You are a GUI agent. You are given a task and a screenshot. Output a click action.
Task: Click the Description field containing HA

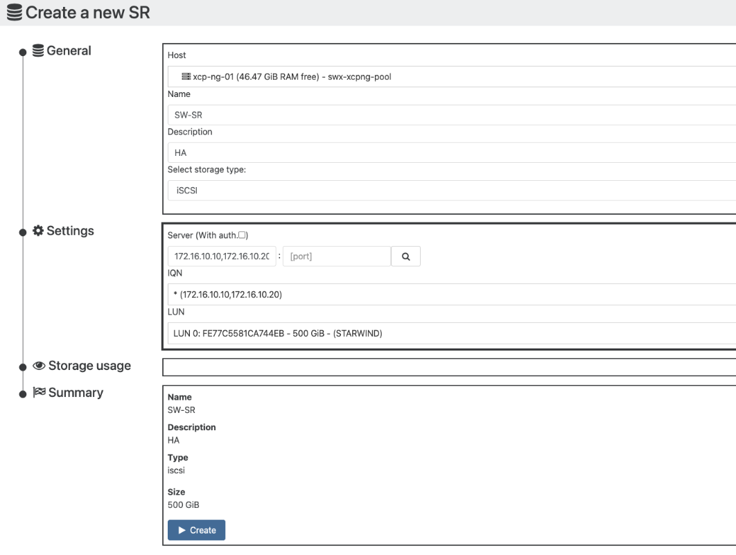(452, 153)
